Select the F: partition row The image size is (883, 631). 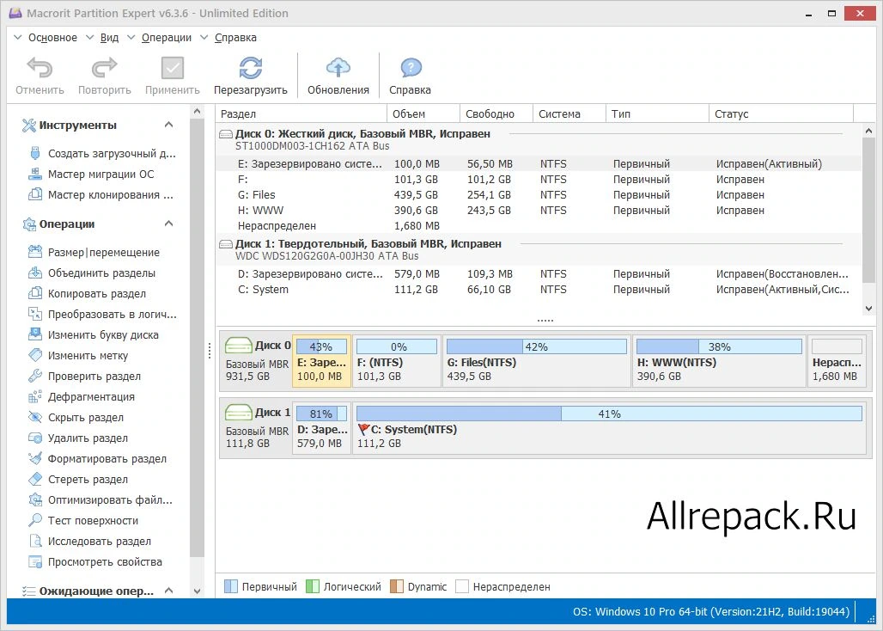(539, 180)
